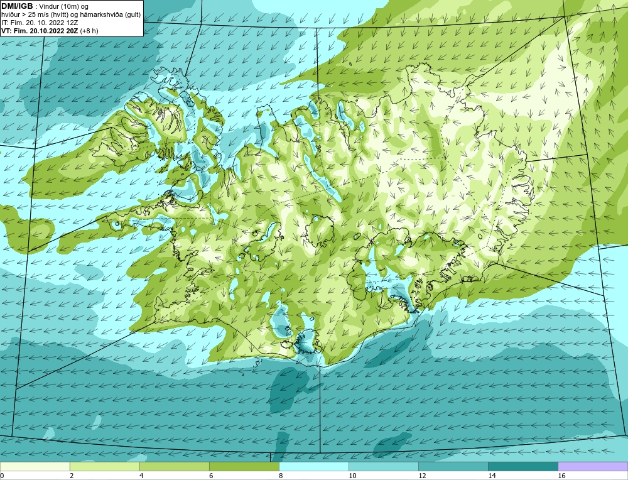Click the legend label '10'
This screenshot has width=628, height=480.
[x=352, y=476]
